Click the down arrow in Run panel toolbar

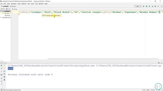4,69
